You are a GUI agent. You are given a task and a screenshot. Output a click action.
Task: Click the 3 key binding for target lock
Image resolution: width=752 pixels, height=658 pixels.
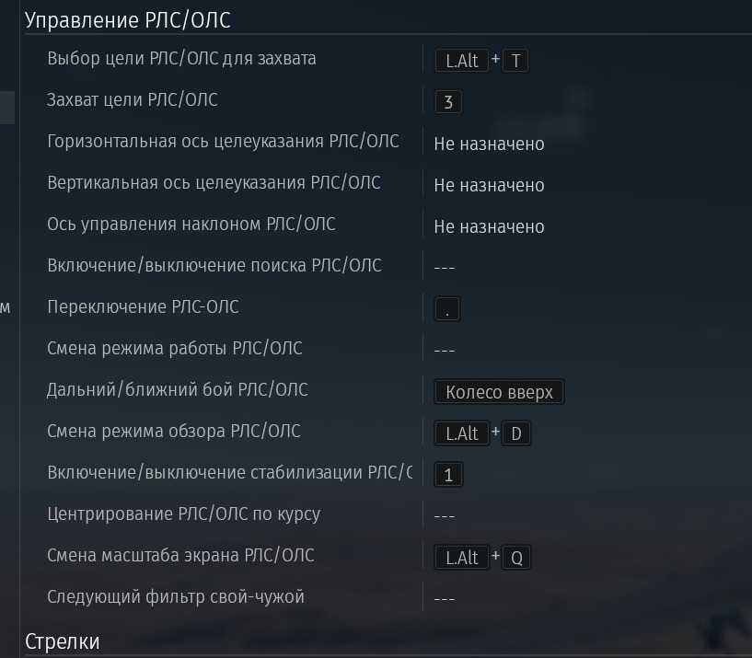point(447,102)
